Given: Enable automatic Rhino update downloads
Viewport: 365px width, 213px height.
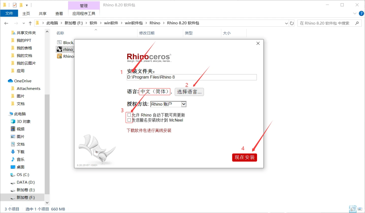Looking at the screenshot, I should [x=128, y=115].
